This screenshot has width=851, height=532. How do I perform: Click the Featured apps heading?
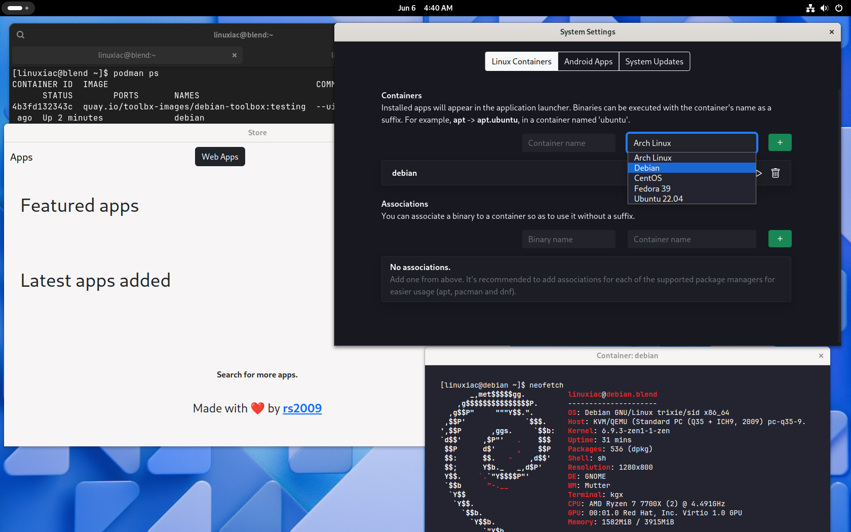tap(80, 206)
